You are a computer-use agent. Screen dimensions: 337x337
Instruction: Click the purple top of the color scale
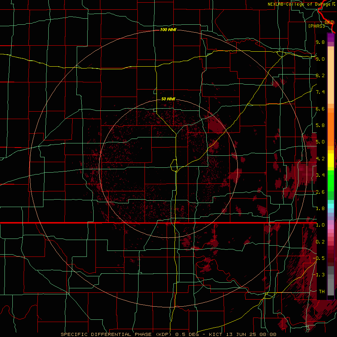[x=331, y=37]
